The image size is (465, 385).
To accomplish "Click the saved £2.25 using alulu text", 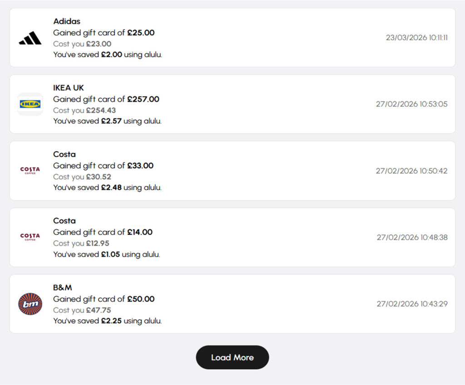I will point(107,321).
